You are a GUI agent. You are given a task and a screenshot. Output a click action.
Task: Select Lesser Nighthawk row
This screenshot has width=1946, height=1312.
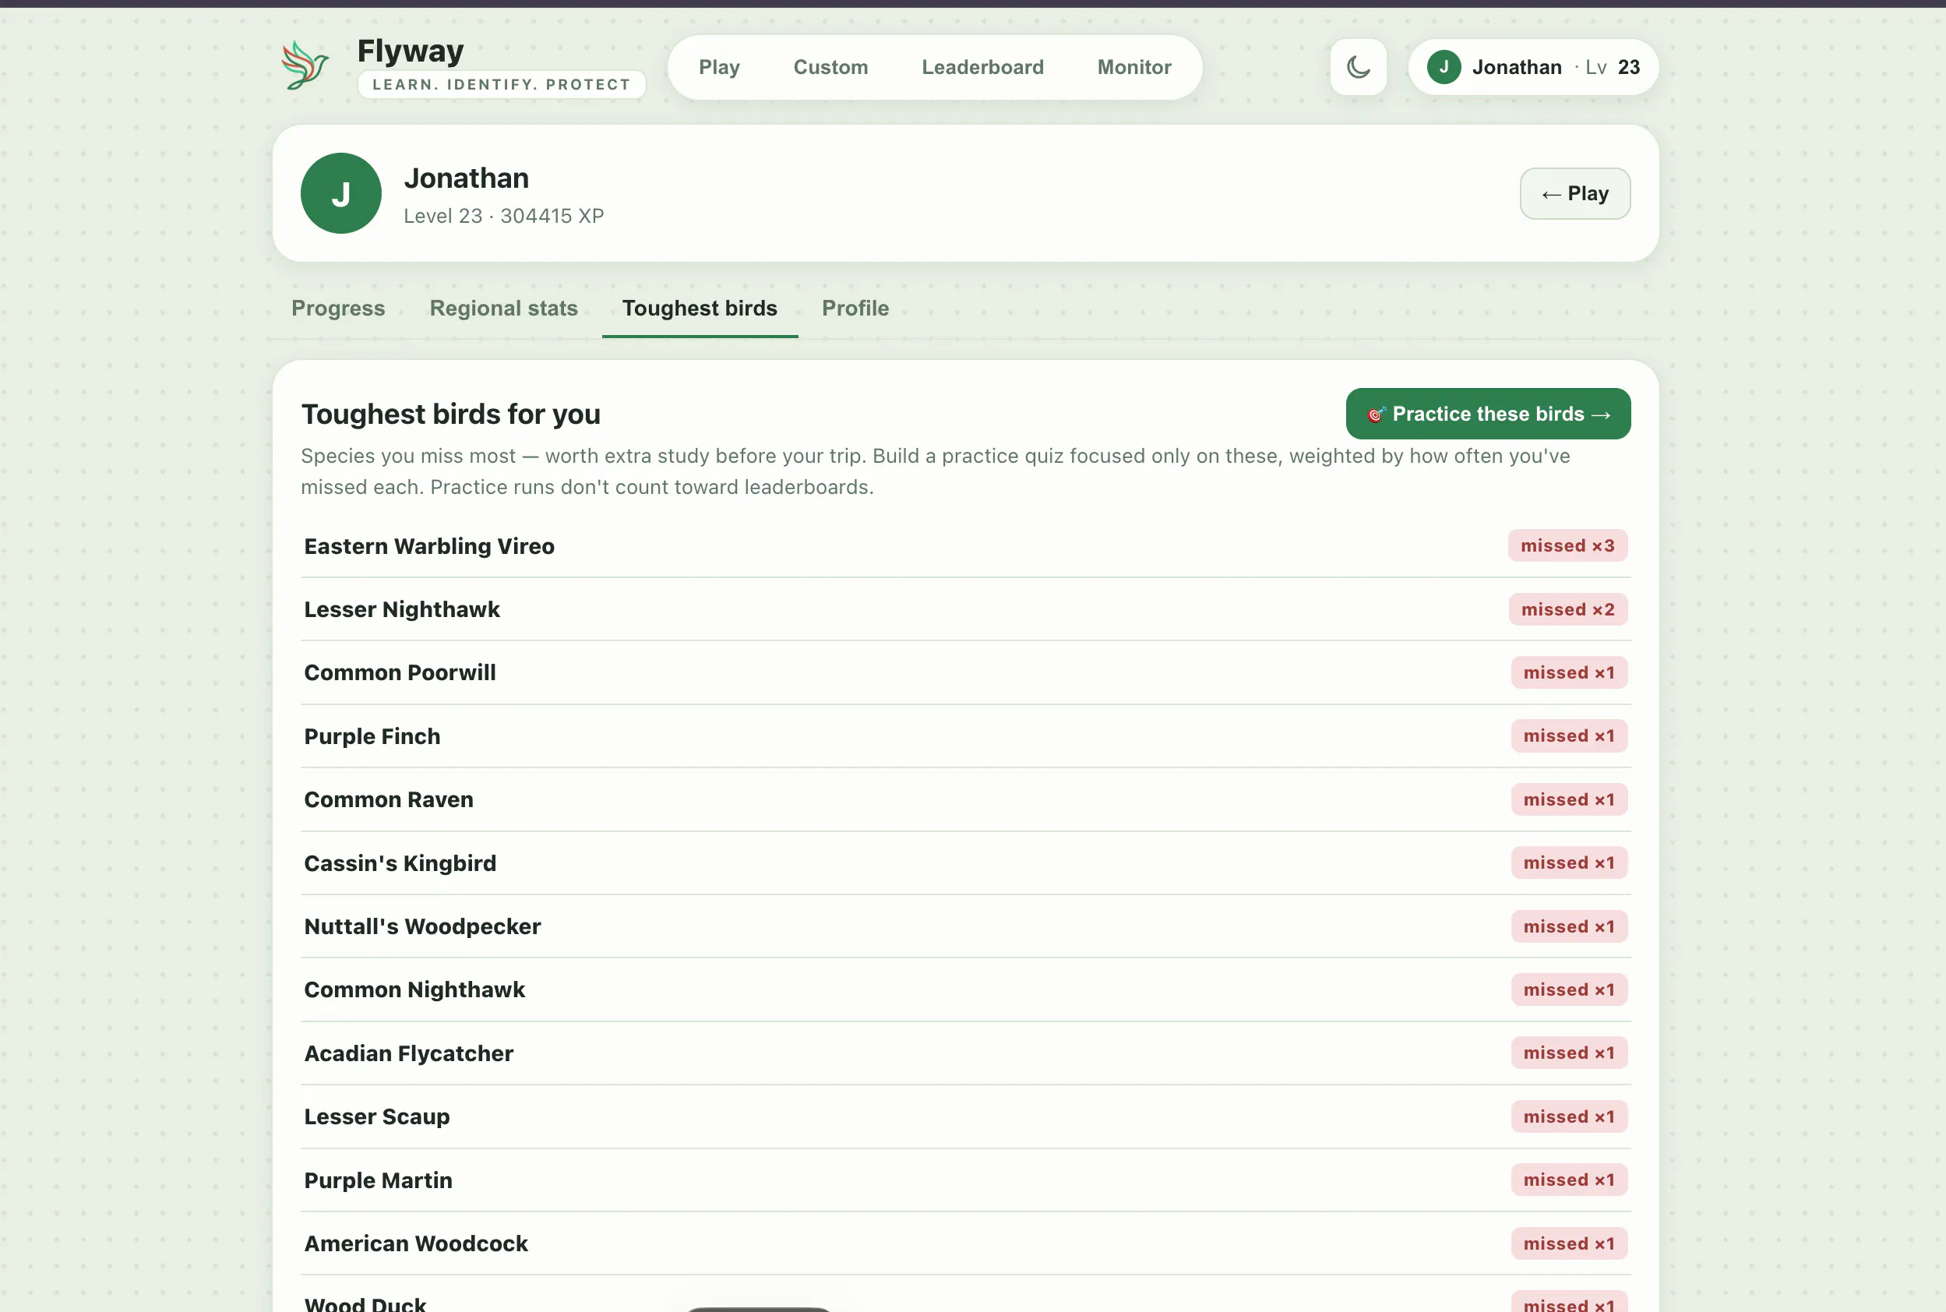tap(965, 609)
